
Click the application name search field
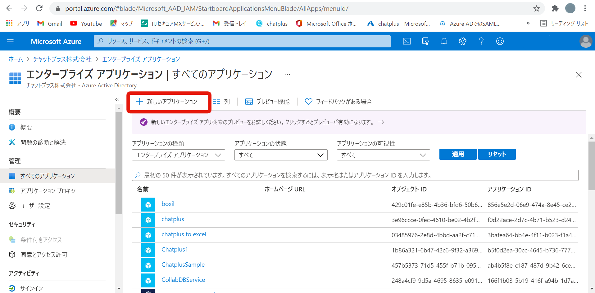[355, 175]
